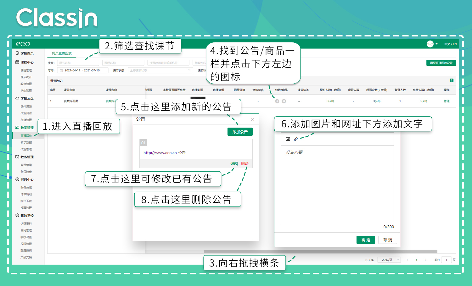
Task: Select 直播回放 in sidebar
Action: (26, 136)
